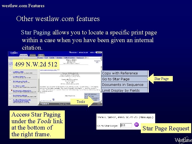Open the KeyCite toolbar link
Image resolution: width=192 pixels, height=144 pixels.
click(x=52, y=58)
